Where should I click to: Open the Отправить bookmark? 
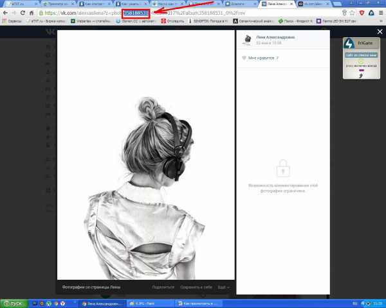(173, 21)
